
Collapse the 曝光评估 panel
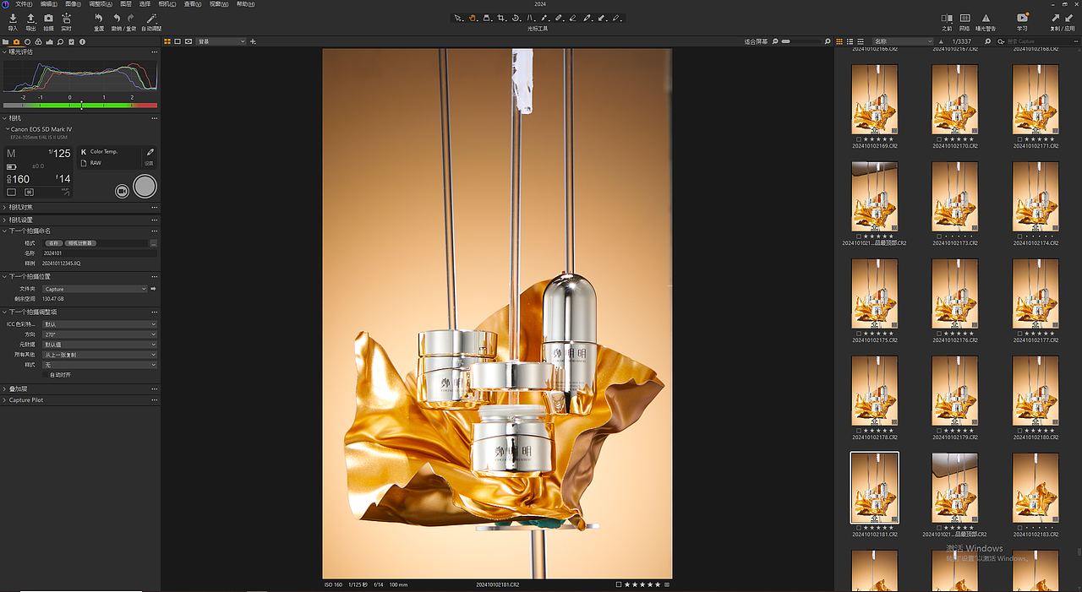[4, 52]
